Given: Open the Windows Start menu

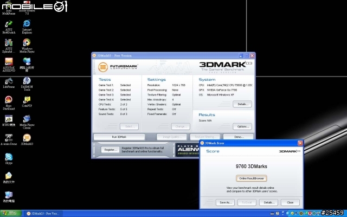Looking at the screenshot, I should (10, 213).
